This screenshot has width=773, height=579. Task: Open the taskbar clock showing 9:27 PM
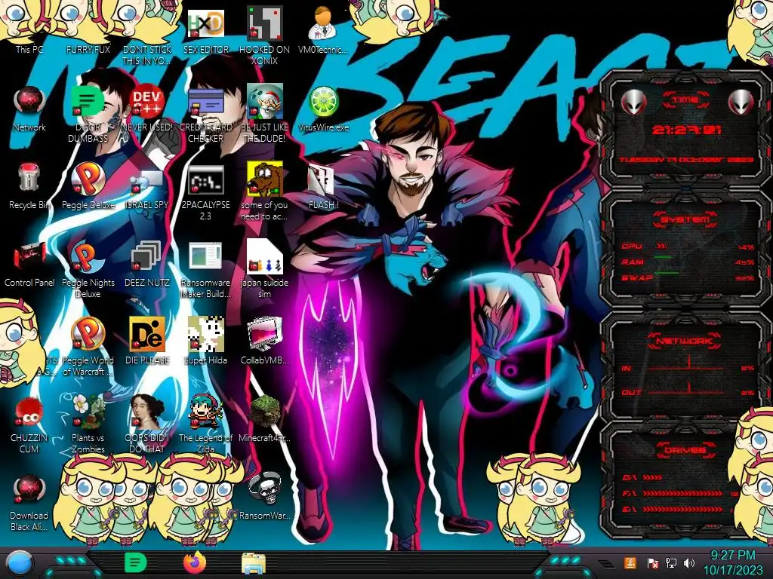coord(732,562)
